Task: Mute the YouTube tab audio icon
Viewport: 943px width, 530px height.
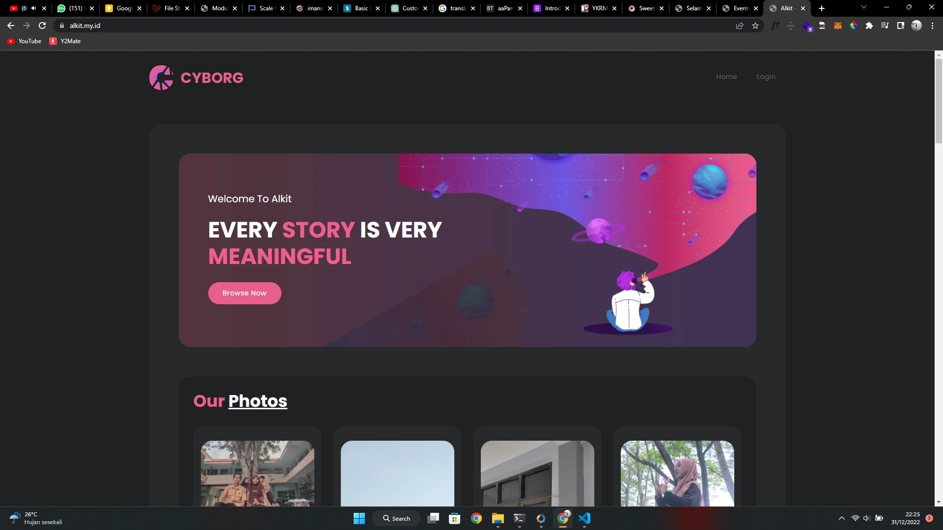Action: pos(33,8)
